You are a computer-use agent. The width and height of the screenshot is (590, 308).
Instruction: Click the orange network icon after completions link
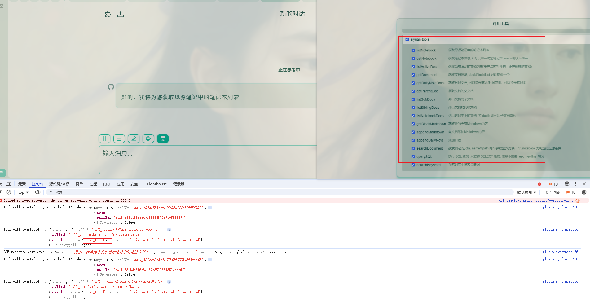tap(578, 201)
